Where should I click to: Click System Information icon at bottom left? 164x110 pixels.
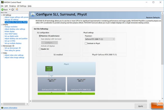tap(2, 108)
